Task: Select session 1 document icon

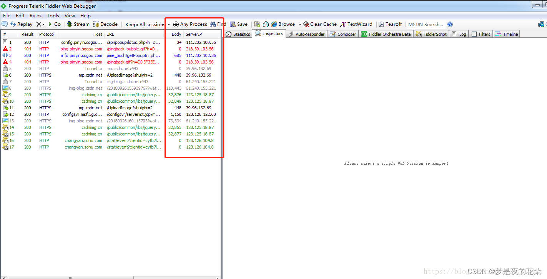Action: tap(5, 42)
